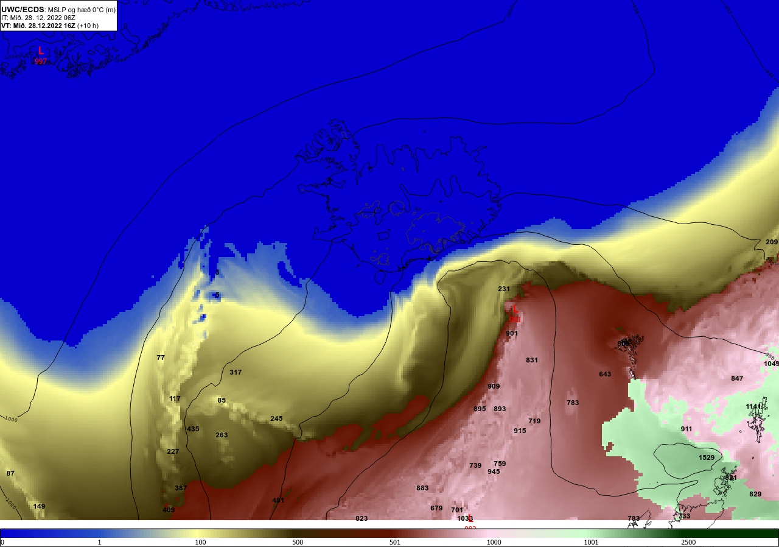The height and width of the screenshot is (547, 779).
Task: Click the height value 209
Action: [772, 242]
